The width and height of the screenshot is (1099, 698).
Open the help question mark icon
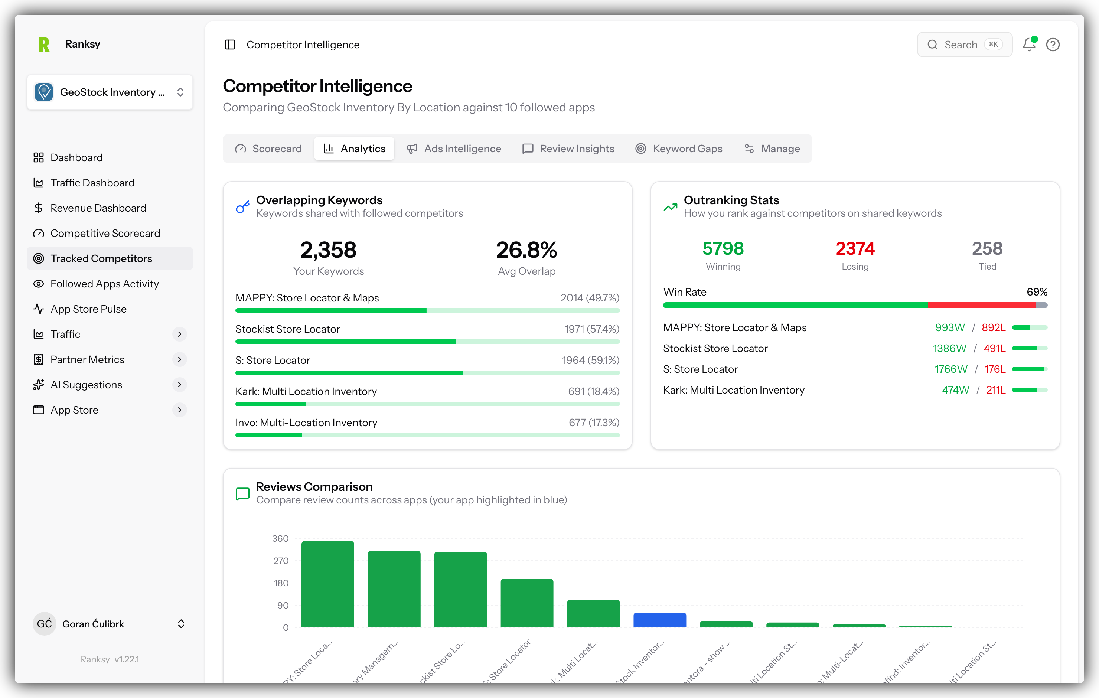(x=1053, y=44)
